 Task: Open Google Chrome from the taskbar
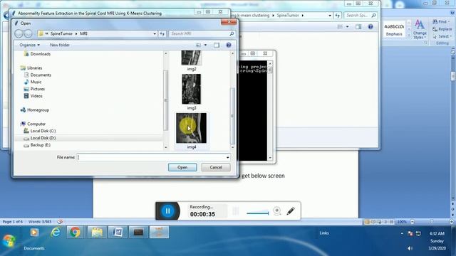(75, 233)
